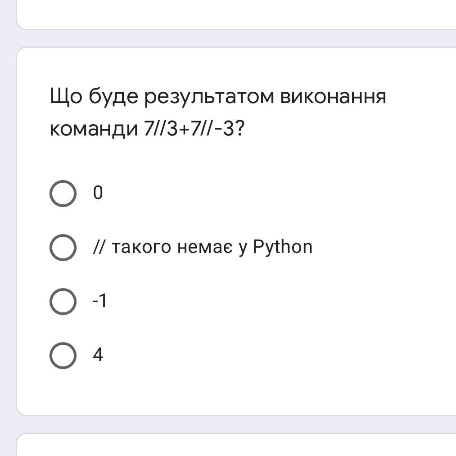Click the '0' answer label text
The width and height of the screenshot is (456, 456).
click(98, 193)
